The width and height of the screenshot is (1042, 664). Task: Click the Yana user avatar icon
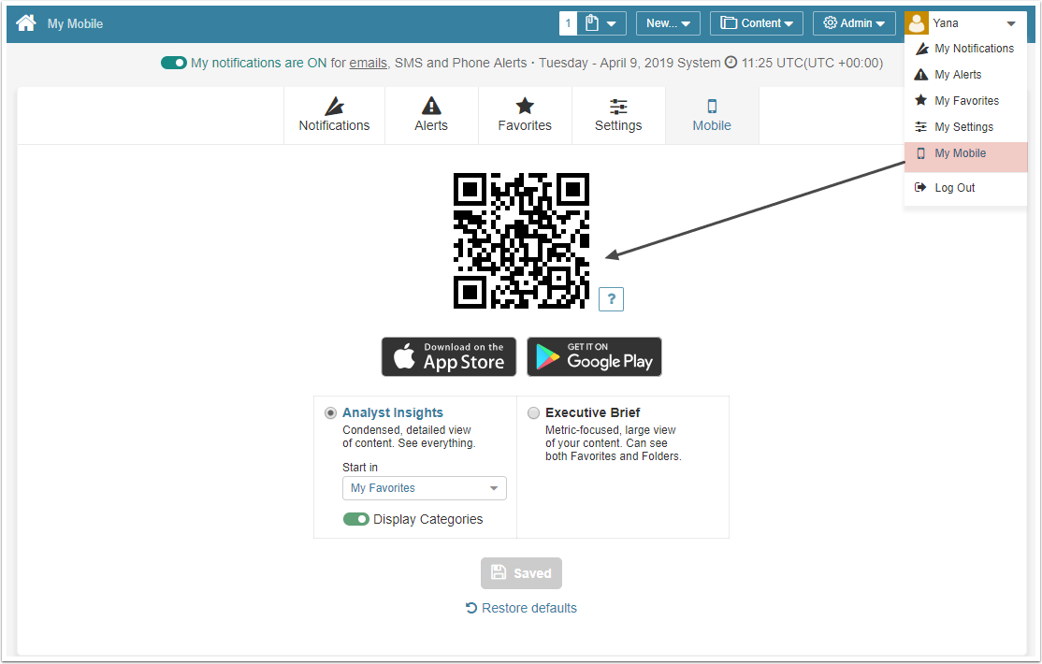[917, 23]
